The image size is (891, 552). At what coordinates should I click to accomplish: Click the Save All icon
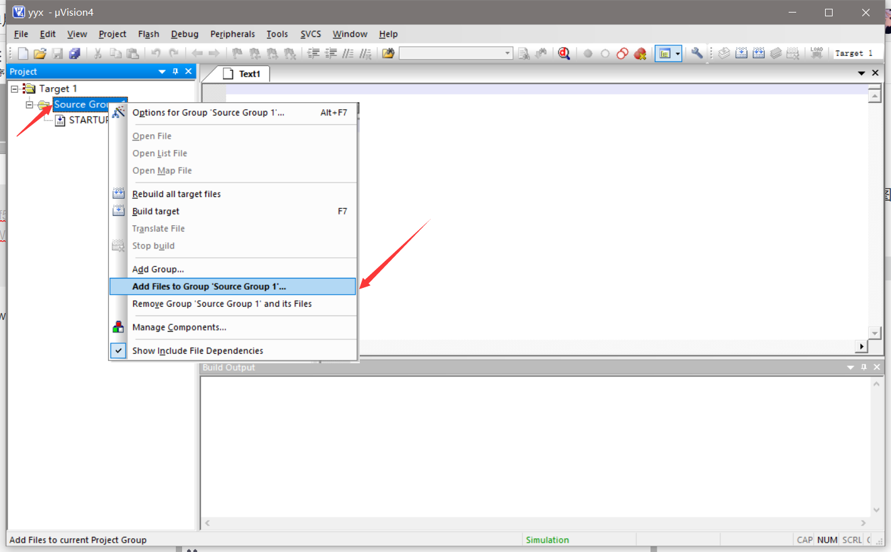pos(75,53)
